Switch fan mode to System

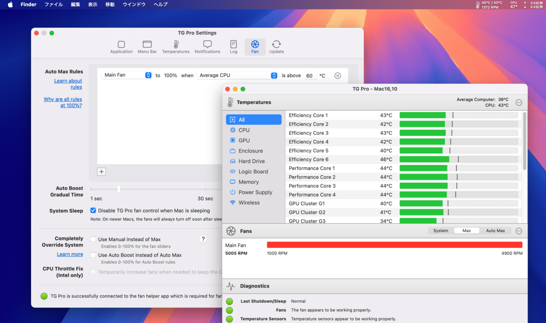click(441, 231)
